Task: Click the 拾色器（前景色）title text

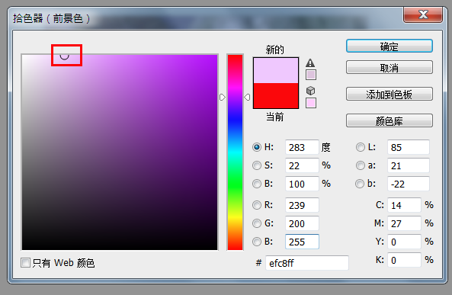Action: click(51, 18)
